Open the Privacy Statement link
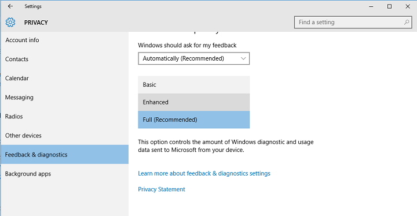This screenshot has width=417, height=216. [x=162, y=189]
